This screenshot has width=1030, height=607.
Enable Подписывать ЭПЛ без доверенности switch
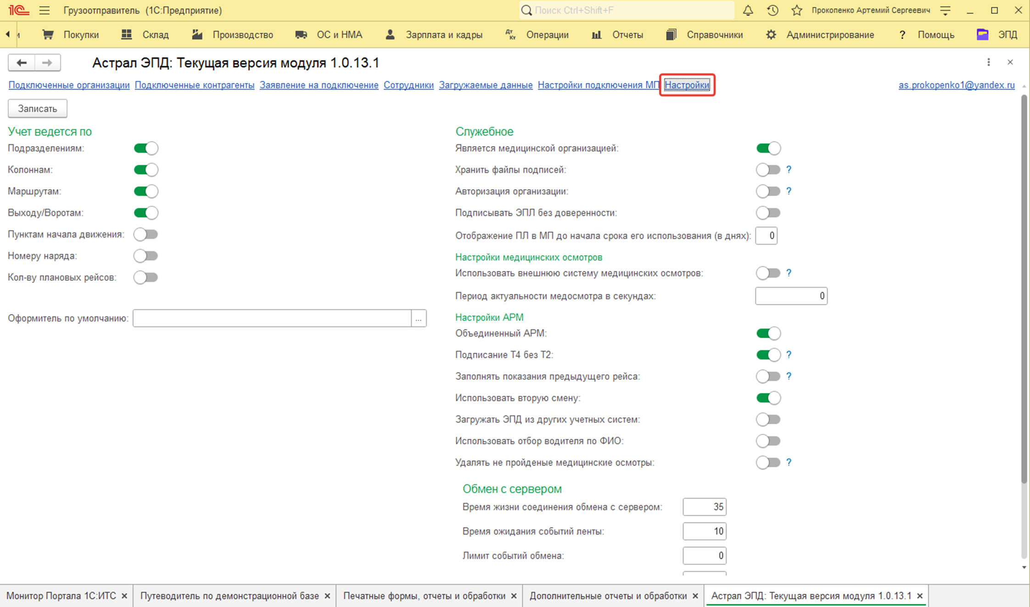click(x=768, y=213)
